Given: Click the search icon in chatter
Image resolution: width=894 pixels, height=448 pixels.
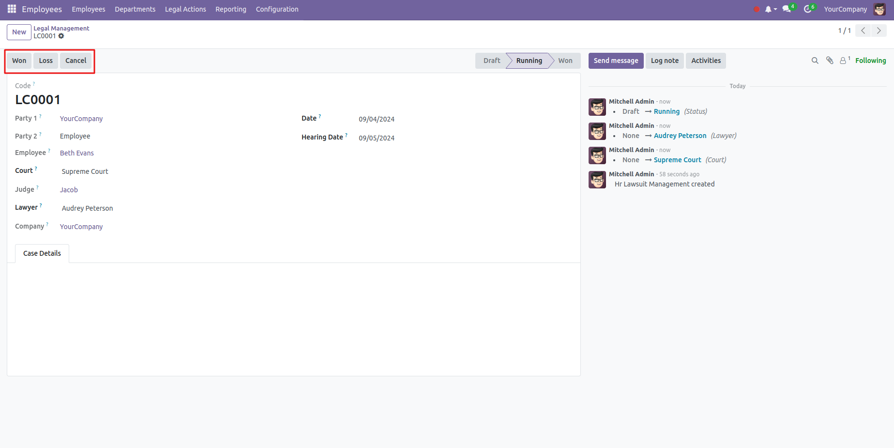Looking at the screenshot, I should pos(815,61).
